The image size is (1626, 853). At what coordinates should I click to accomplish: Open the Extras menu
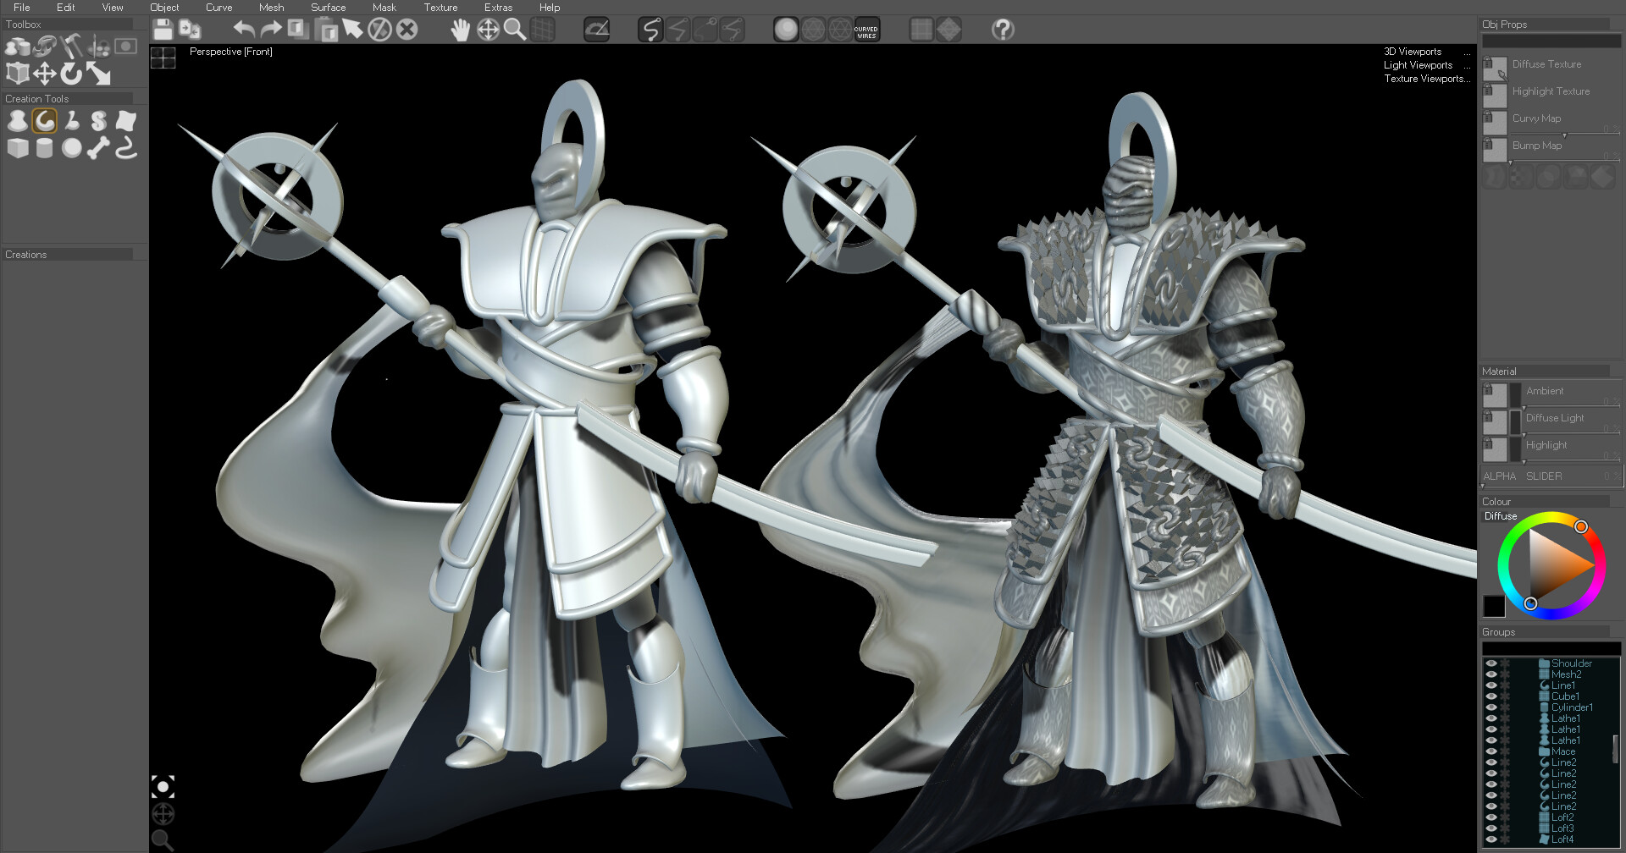pos(498,8)
